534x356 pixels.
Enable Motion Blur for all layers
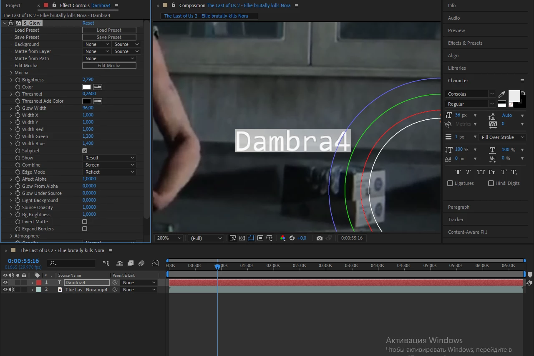coord(141,263)
